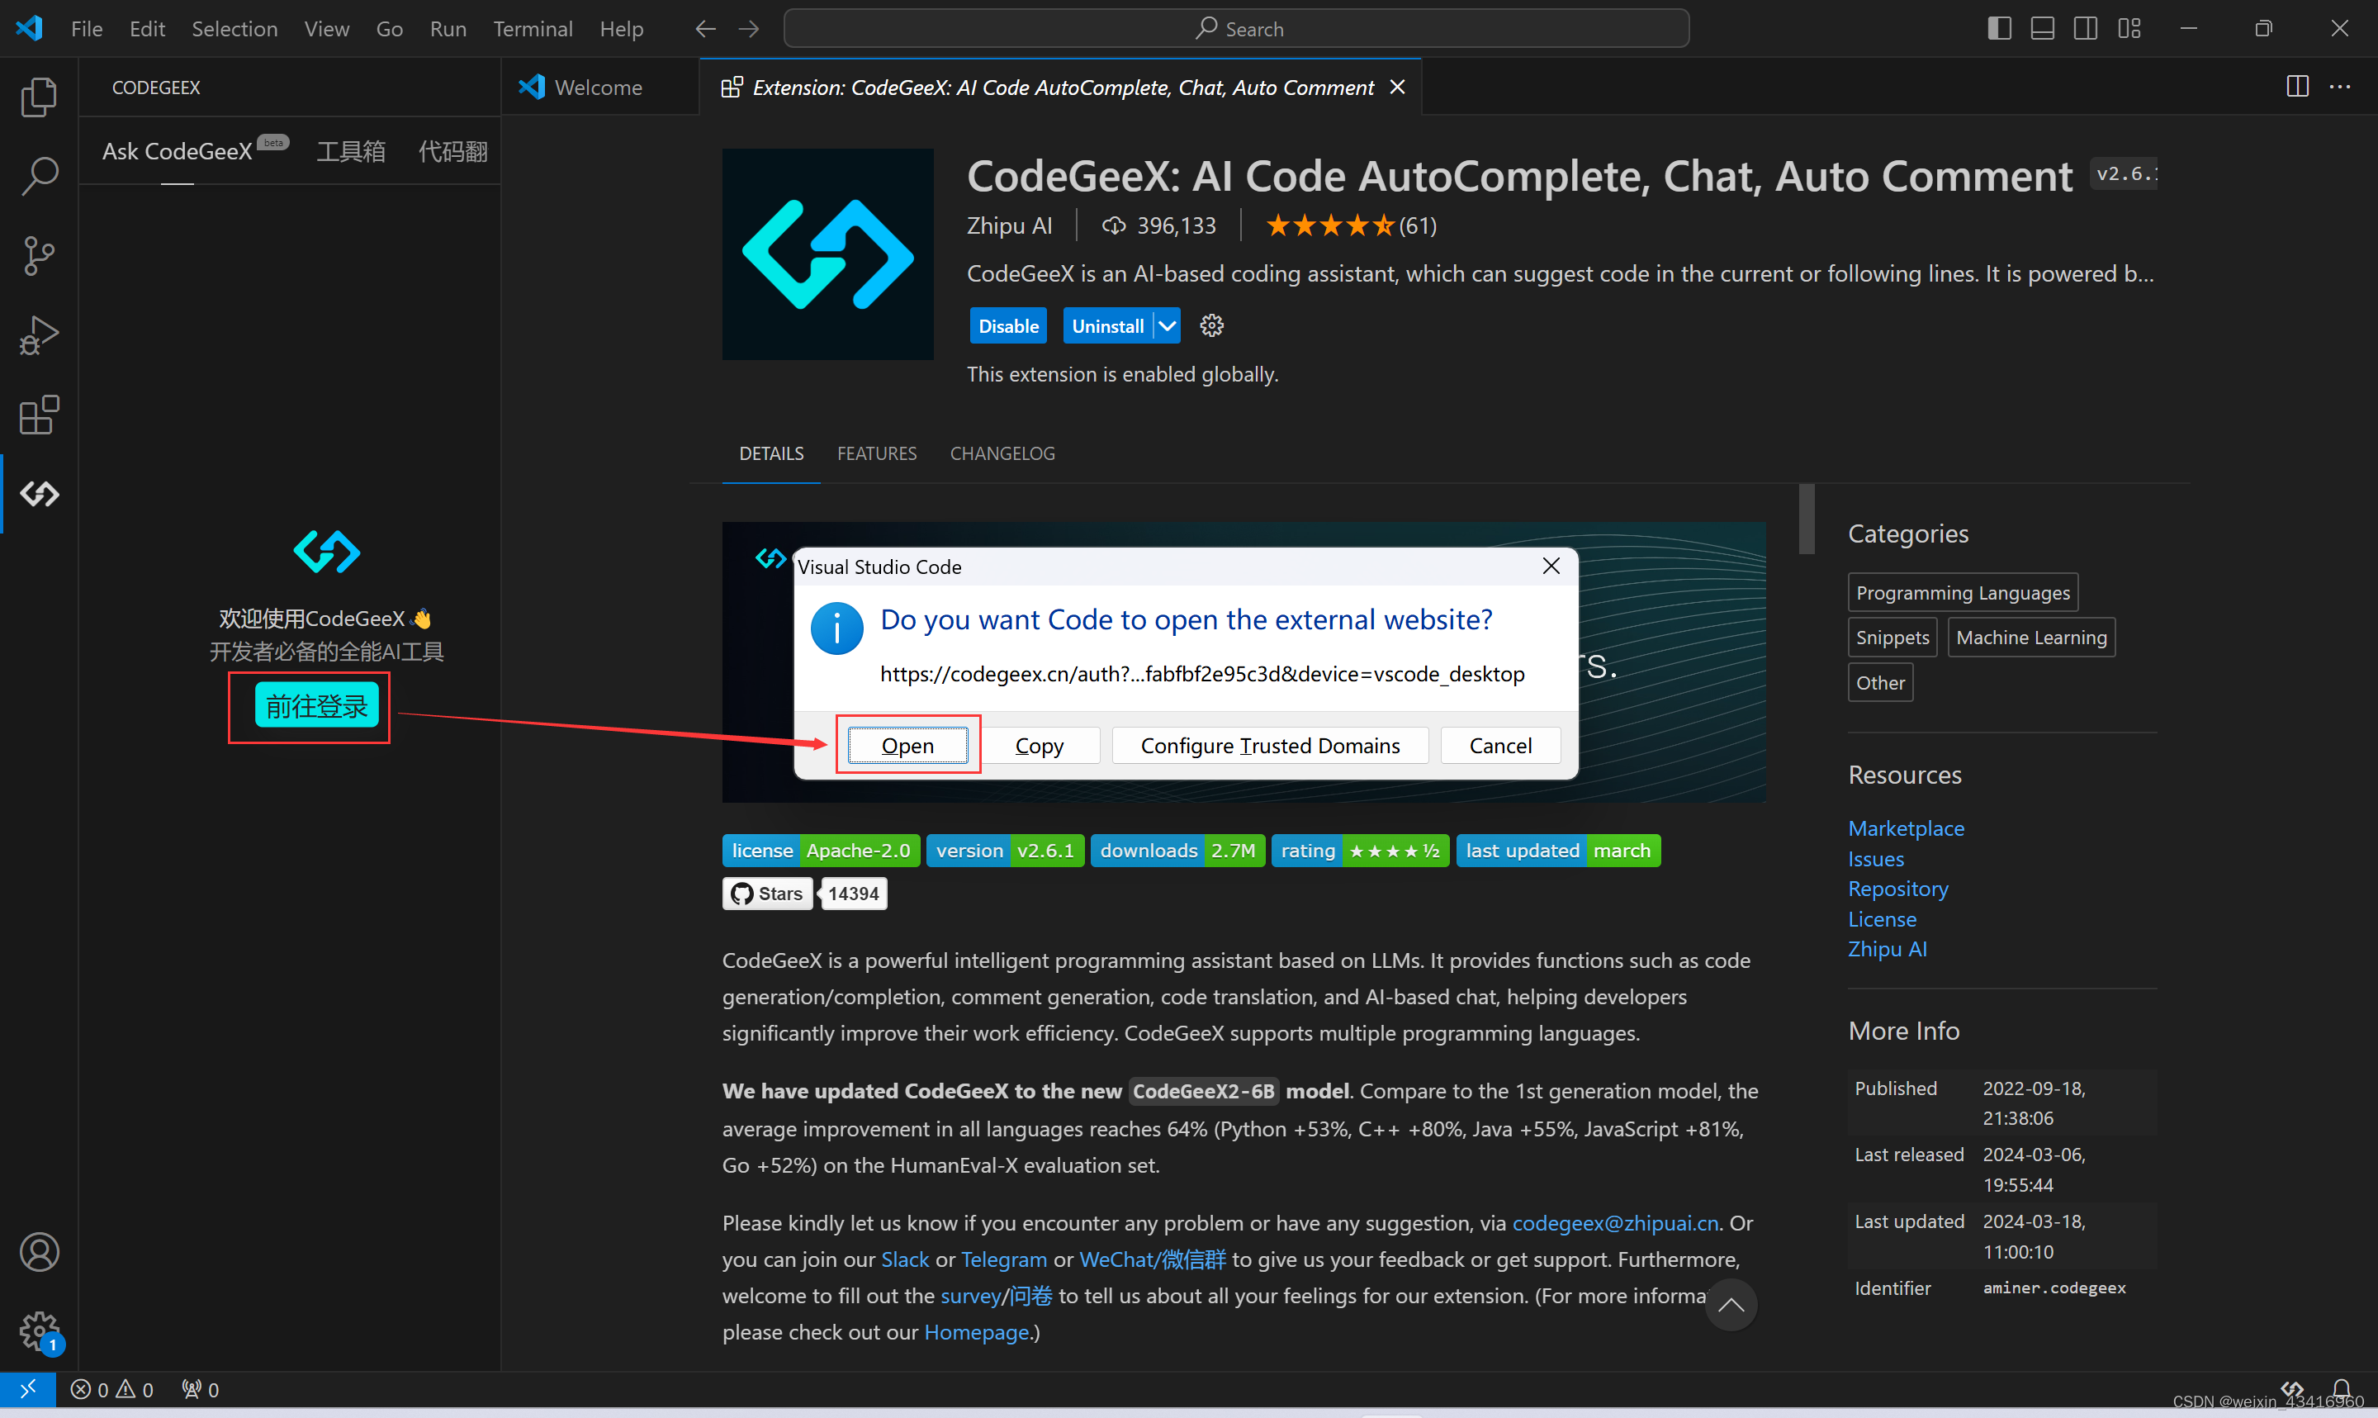This screenshot has height=1418, width=2378.
Task: Open the Source Control view
Action: pyautogui.click(x=39, y=256)
